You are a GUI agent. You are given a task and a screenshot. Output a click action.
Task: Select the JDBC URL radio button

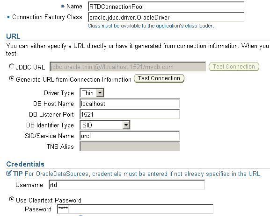coord(11,66)
